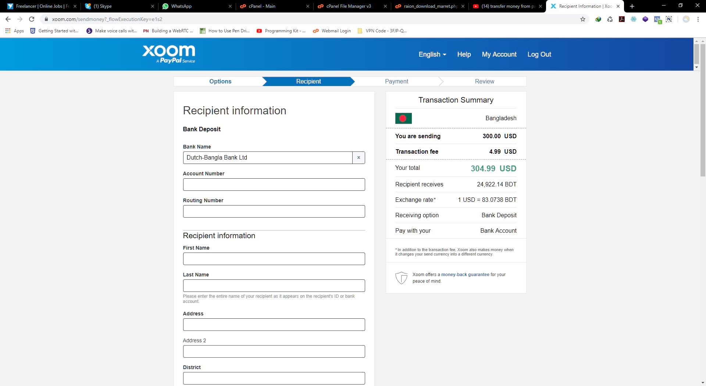Click the money-back guarantee shield icon

pos(401,278)
